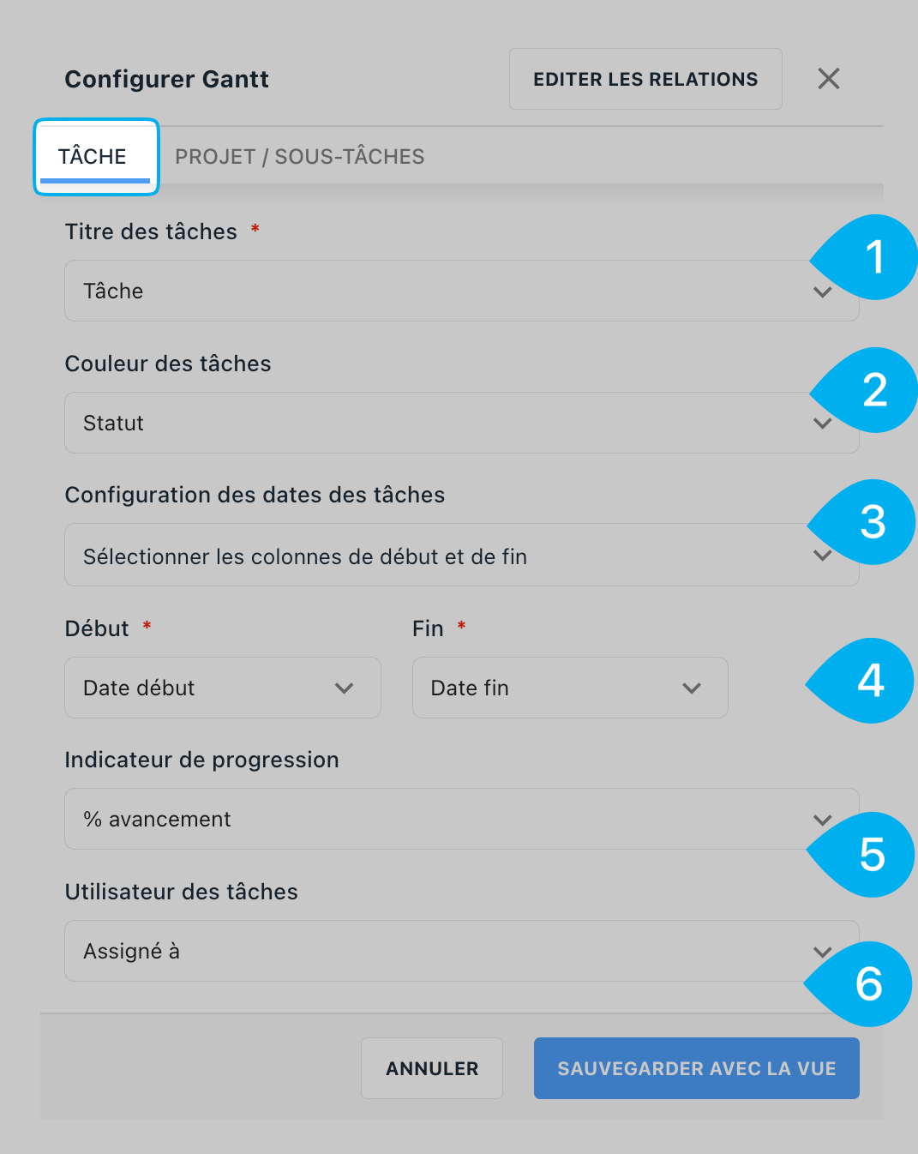Close the Configurer Gantt dialog with X

pyautogui.click(x=829, y=79)
